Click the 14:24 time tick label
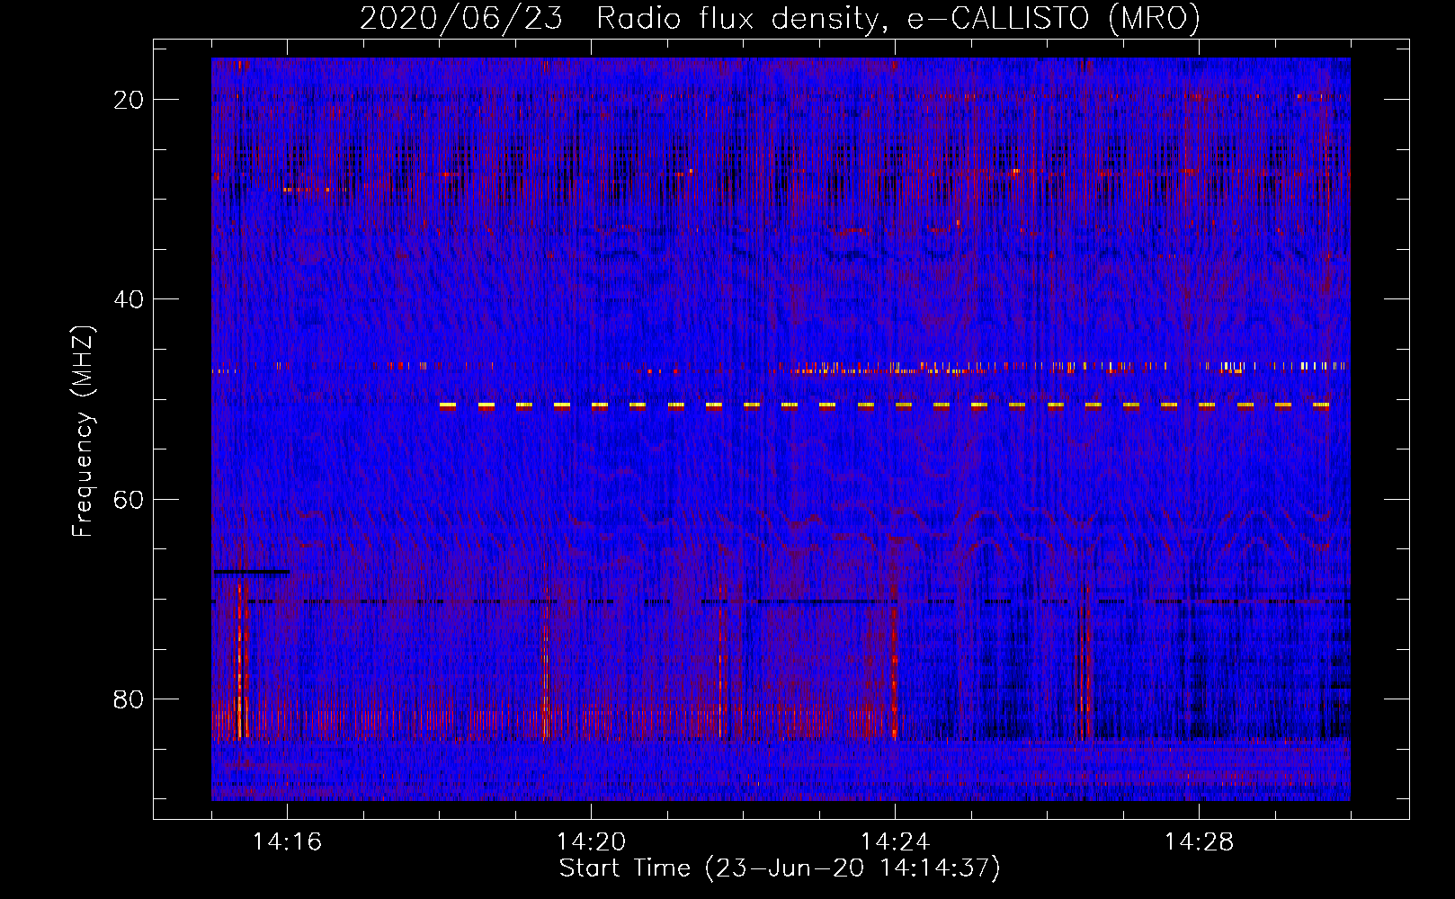This screenshot has height=899, width=1455. click(x=895, y=841)
